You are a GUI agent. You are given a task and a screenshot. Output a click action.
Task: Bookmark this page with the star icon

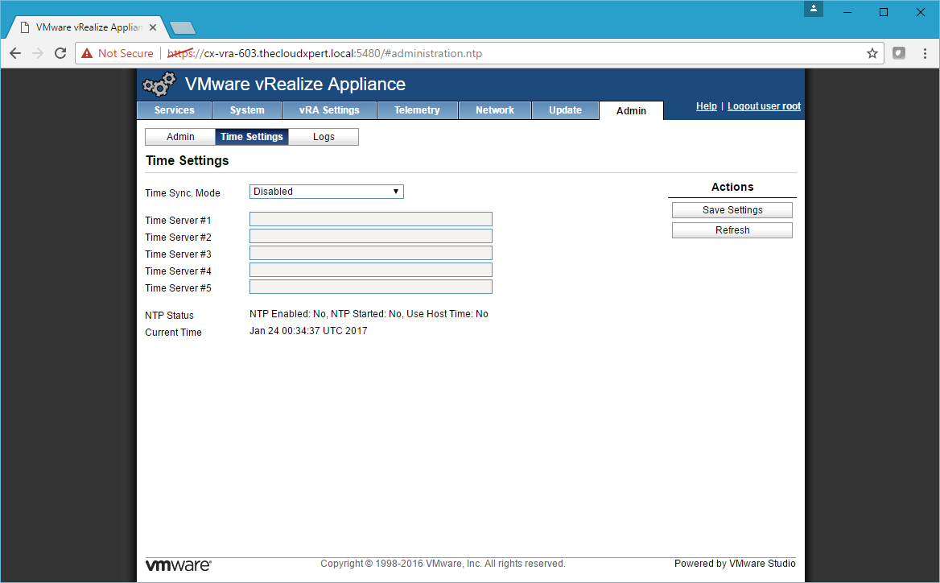[x=872, y=53]
